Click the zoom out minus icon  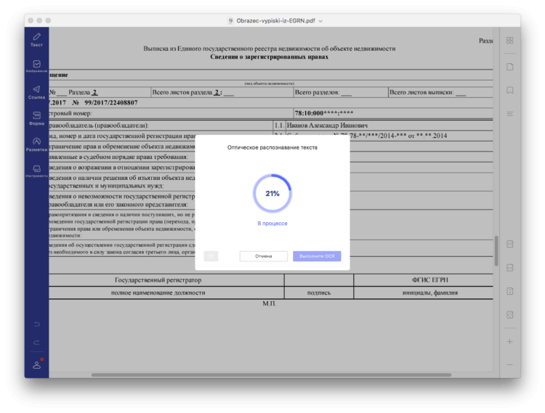click(x=510, y=364)
